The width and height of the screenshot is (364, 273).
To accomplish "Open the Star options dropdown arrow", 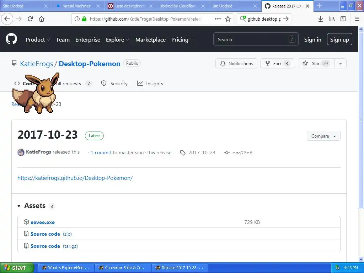I will (x=340, y=63).
